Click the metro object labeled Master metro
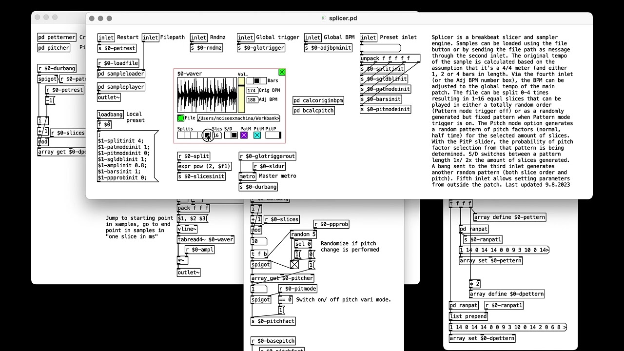The height and width of the screenshot is (351, 624). coord(247,176)
